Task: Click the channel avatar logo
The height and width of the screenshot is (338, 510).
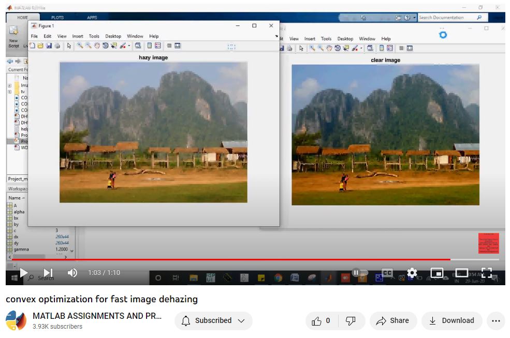Action: click(x=16, y=320)
